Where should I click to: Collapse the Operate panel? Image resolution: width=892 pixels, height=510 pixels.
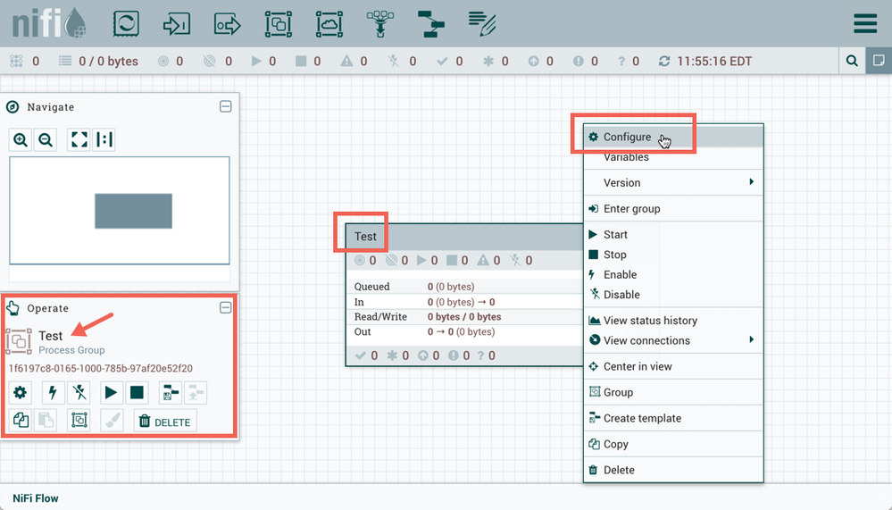(x=226, y=307)
